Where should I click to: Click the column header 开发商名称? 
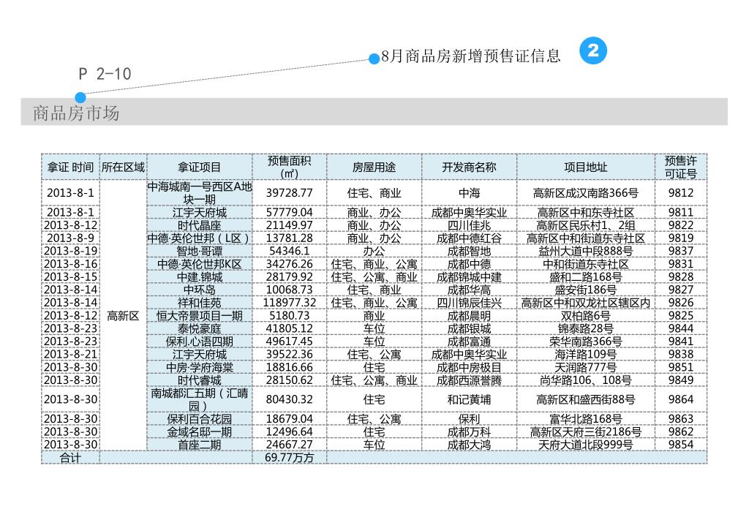click(x=469, y=167)
